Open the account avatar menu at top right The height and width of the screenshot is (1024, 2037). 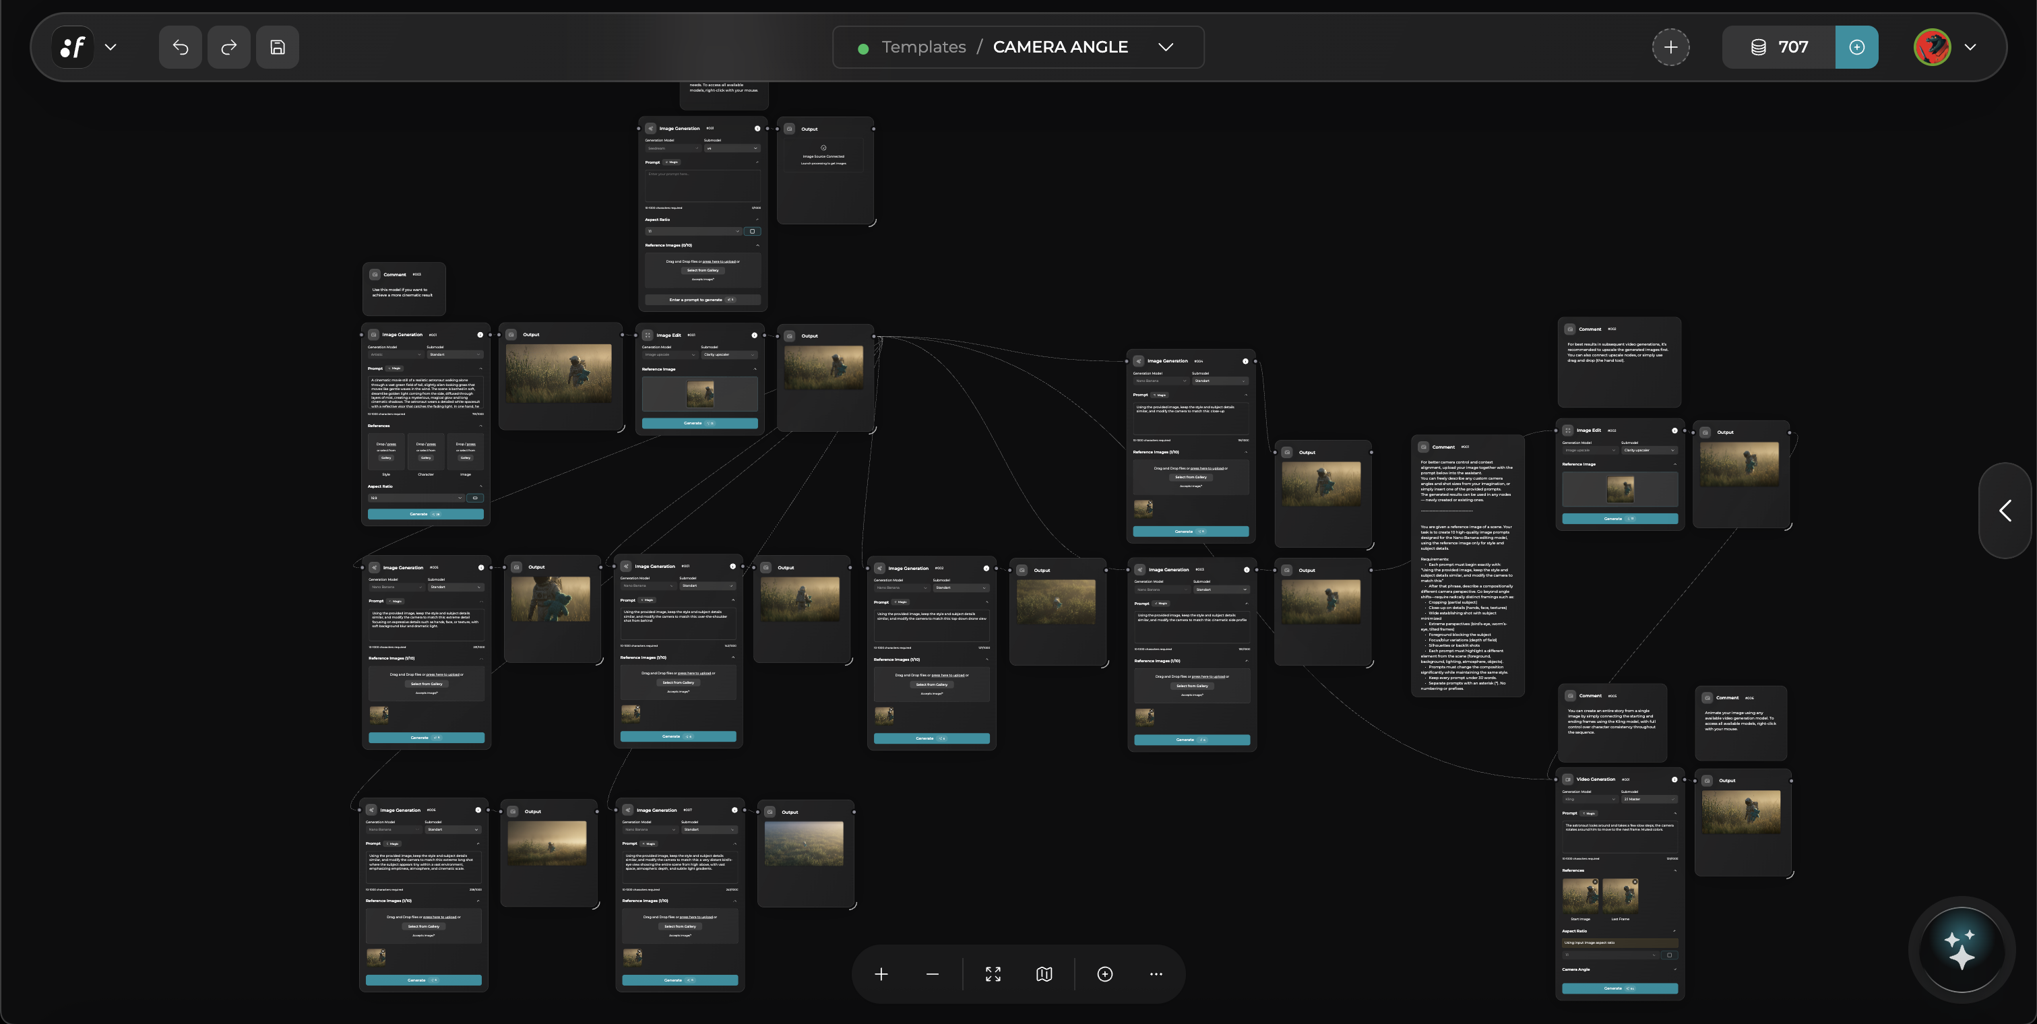1932,46
